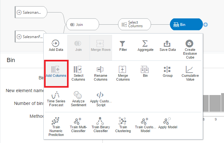The height and width of the screenshot is (143, 224).
Task: Select Train Binary Classifier step
Action: pyautogui.click(x=101, y=125)
